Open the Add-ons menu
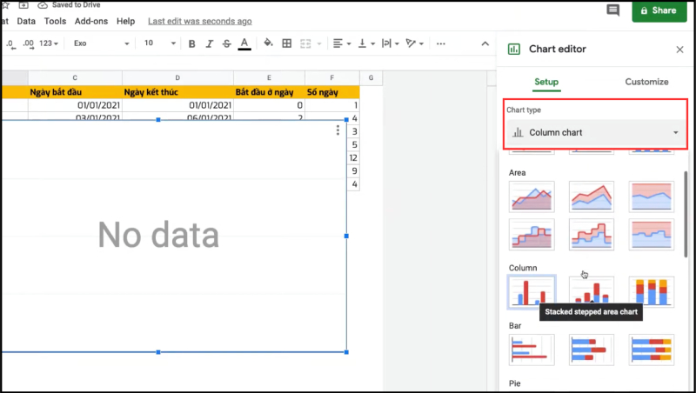Viewport: 696px width, 393px height. click(91, 21)
